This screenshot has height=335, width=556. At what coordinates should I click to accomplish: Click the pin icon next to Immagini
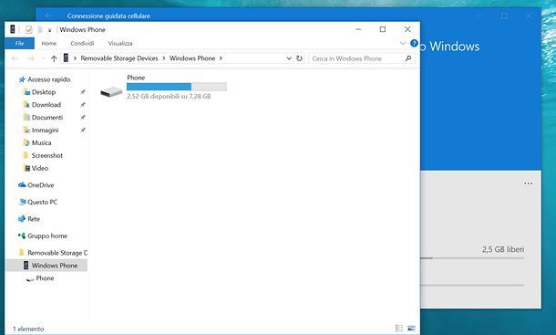pyautogui.click(x=83, y=130)
